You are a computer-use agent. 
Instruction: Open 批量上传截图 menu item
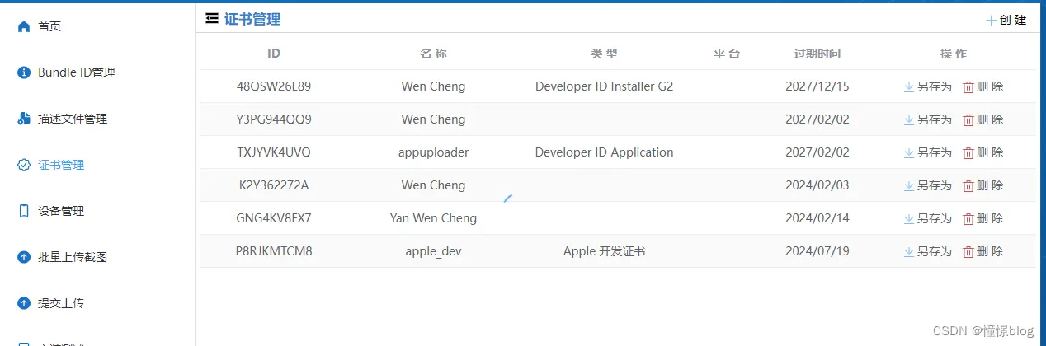[x=73, y=257]
